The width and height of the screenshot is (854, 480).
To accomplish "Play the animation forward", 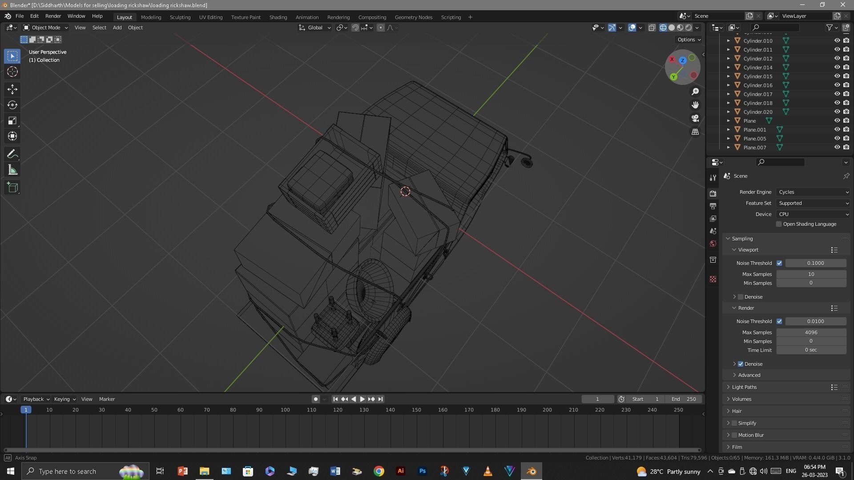I will click(362, 399).
